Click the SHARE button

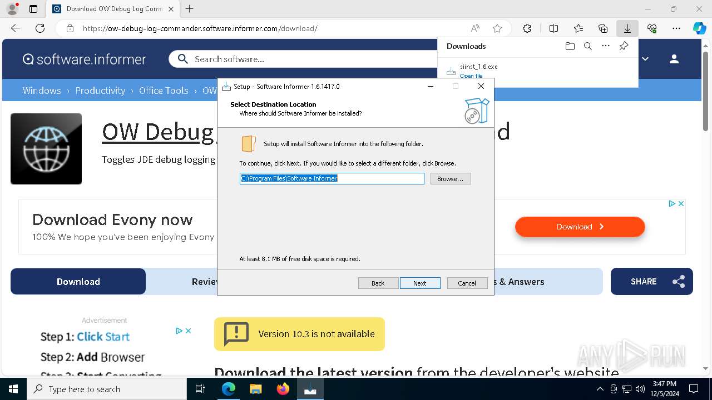click(x=652, y=282)
